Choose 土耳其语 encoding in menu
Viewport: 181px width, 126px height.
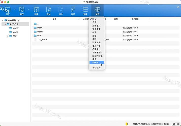pyautogui.click(x=97, y=46)
